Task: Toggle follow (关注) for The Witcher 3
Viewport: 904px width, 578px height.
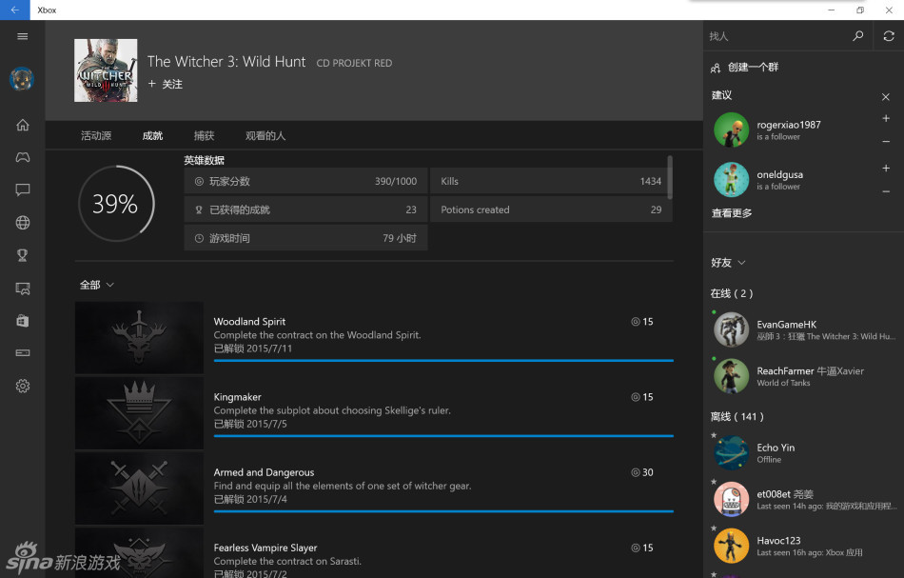Action: point(165,84)
